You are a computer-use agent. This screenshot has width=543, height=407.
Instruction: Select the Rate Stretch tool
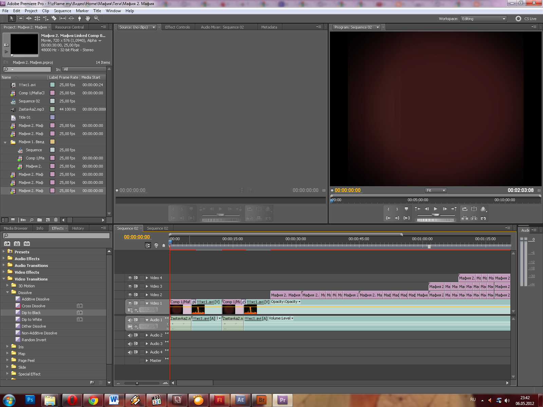[x=46, y=19]
